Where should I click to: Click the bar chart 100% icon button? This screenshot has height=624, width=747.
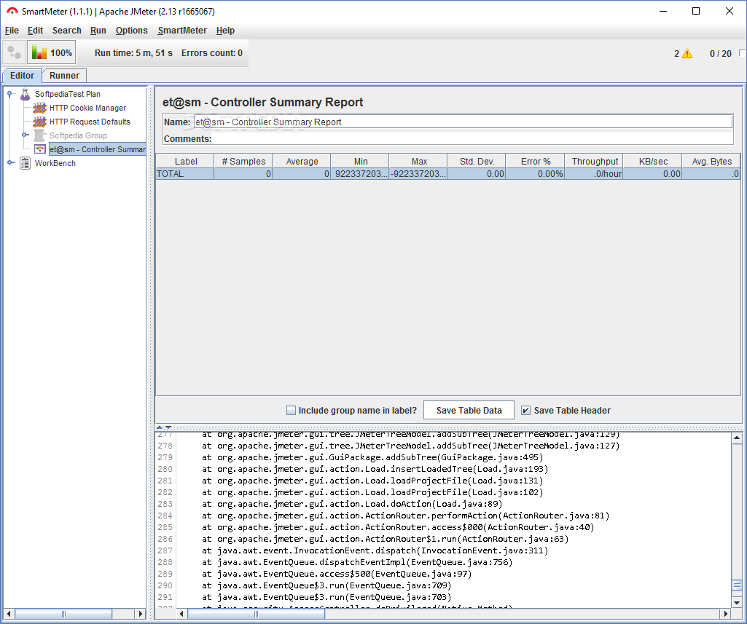(x=52, y=52)
